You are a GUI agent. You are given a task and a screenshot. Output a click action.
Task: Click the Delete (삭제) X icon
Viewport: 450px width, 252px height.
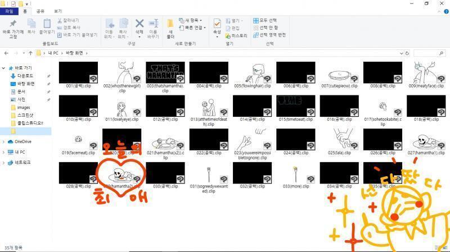coord(139,24)
